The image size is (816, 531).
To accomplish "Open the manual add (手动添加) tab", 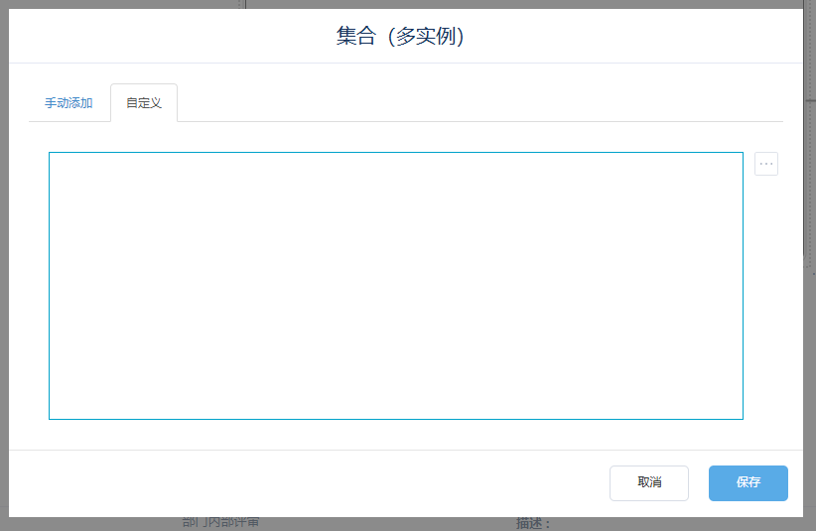I will [x=68, y=103].
